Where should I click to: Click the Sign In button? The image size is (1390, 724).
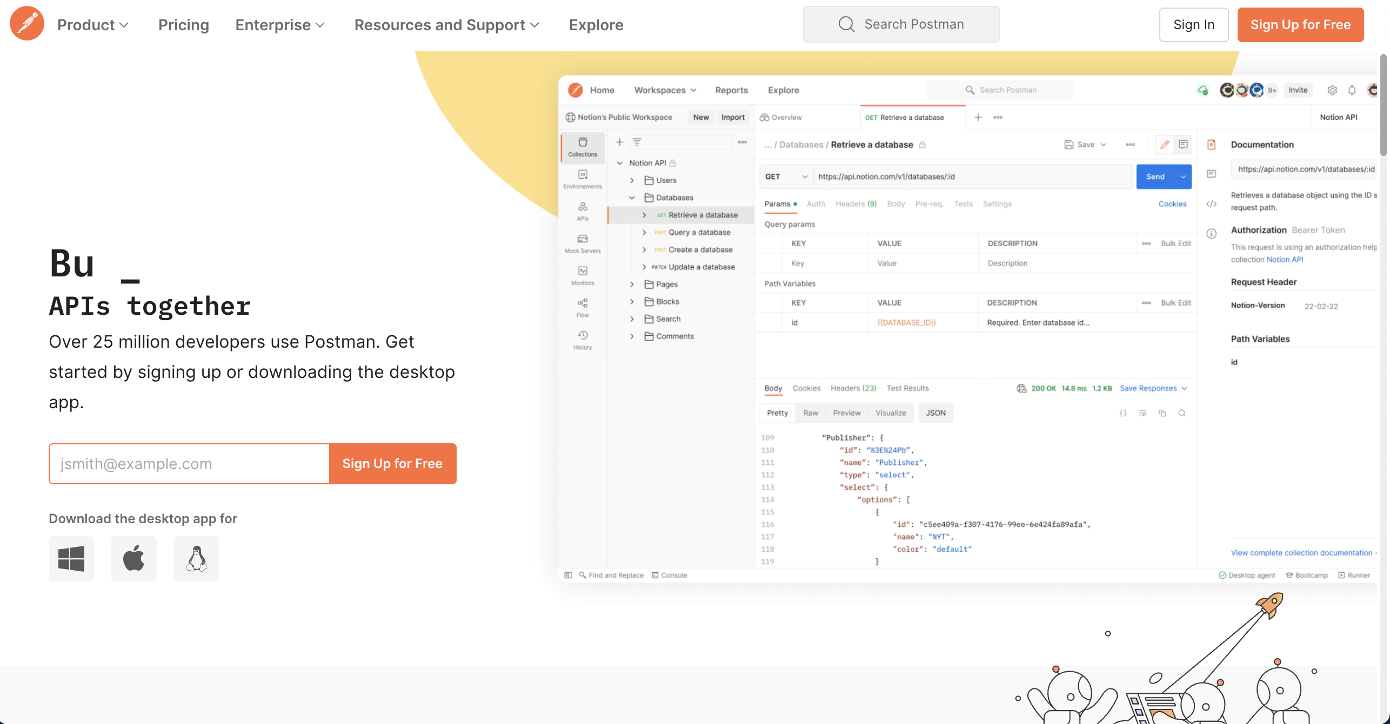(x=1194, y=25)
